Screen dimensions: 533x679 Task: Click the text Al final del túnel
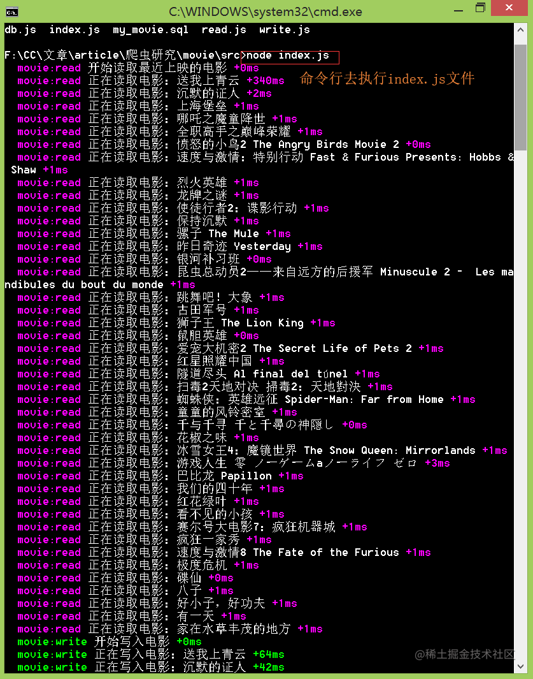pos(291,374)
